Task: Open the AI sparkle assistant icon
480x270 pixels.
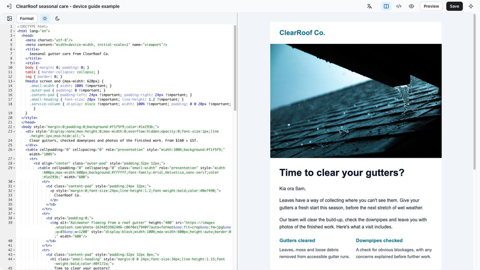Action: tap(471, 6)
